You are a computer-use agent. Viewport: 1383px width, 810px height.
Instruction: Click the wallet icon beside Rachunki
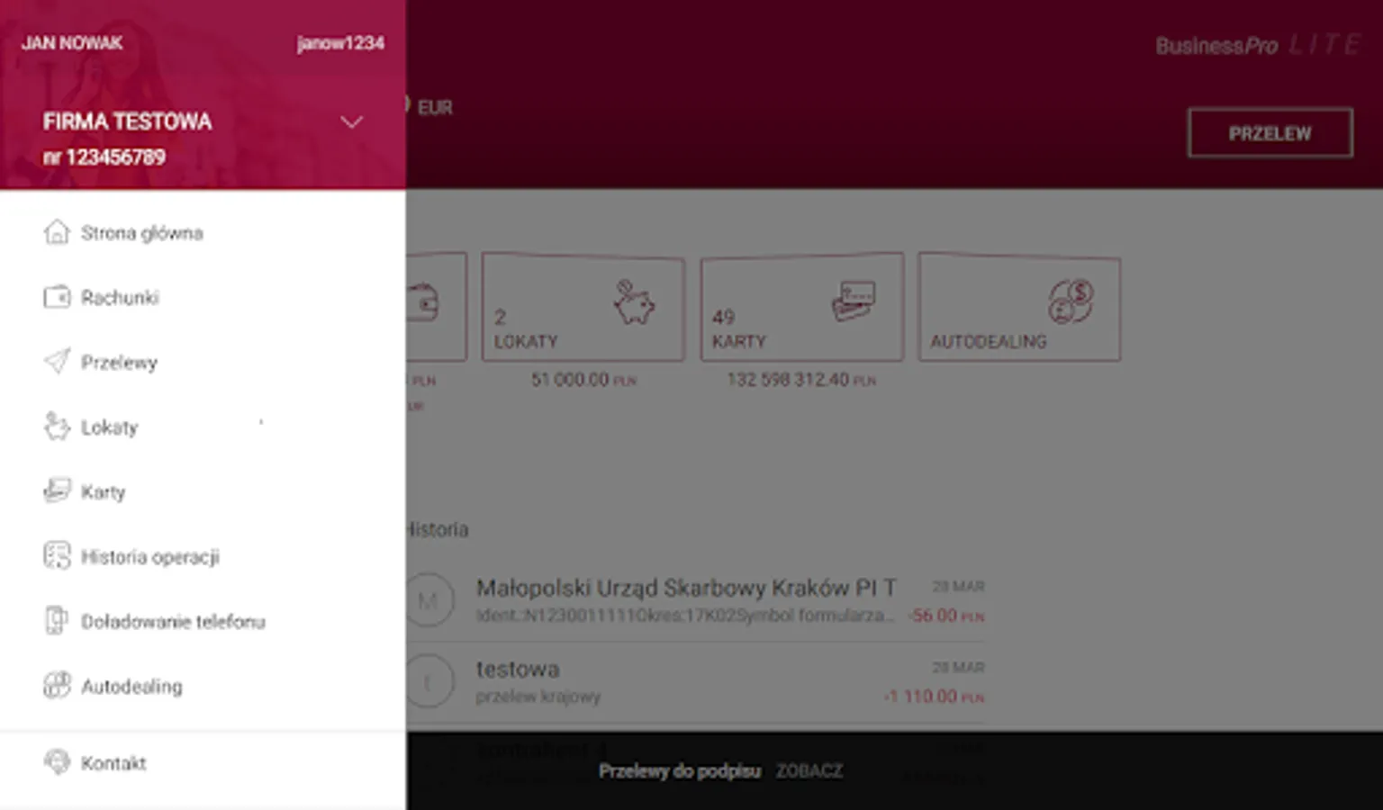coord(57,297)
